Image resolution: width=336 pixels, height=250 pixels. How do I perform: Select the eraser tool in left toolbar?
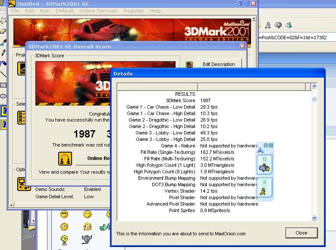[x=3, y=31]
